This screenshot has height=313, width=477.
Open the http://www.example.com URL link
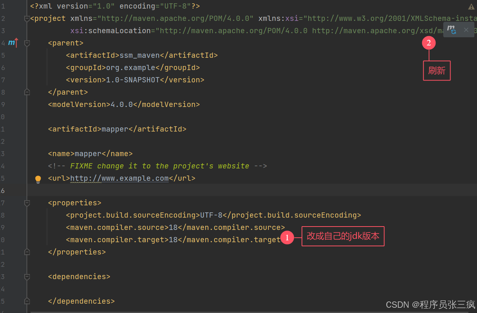[x=119, y=178]
